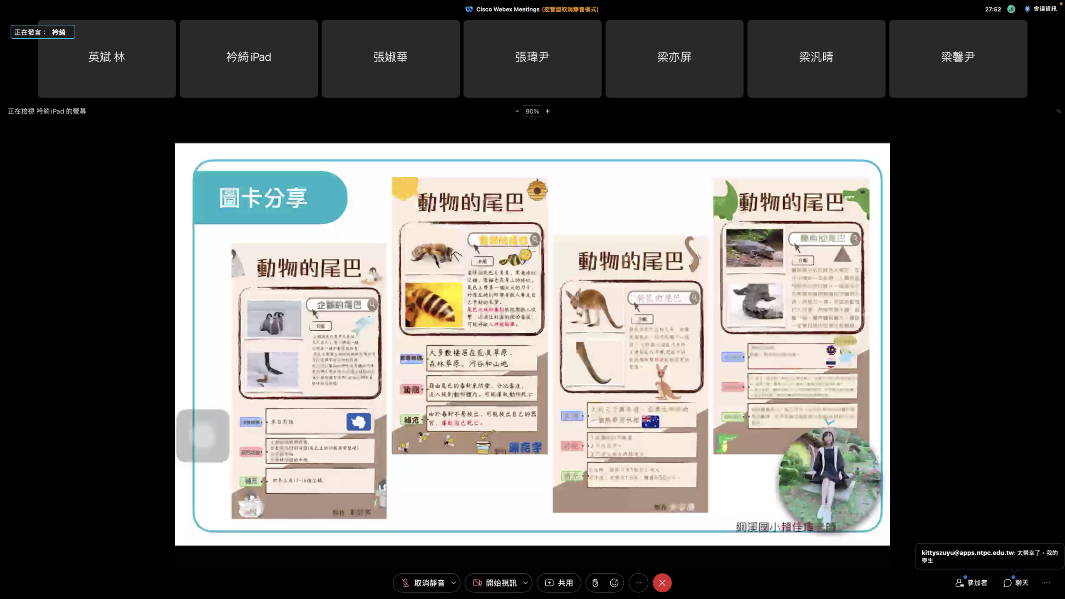Open the emoji reactions icon
This screenshot has width=1065, height=599.
[614, 583]
